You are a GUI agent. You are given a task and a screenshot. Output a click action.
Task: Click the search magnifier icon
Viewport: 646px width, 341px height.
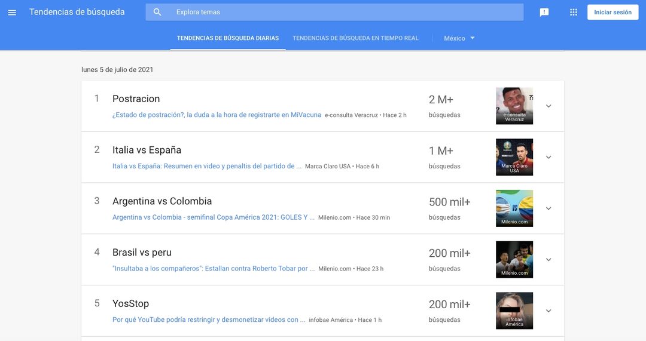[x=157, y=13]
